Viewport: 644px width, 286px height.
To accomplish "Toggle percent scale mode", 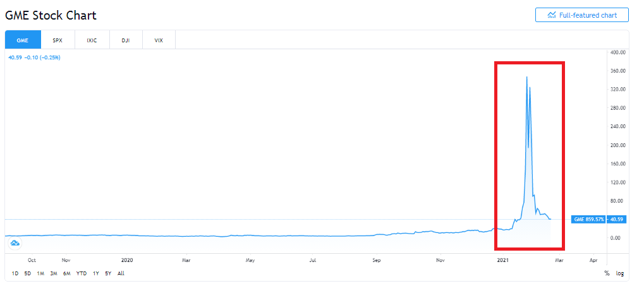I will (x=607, y=273).
